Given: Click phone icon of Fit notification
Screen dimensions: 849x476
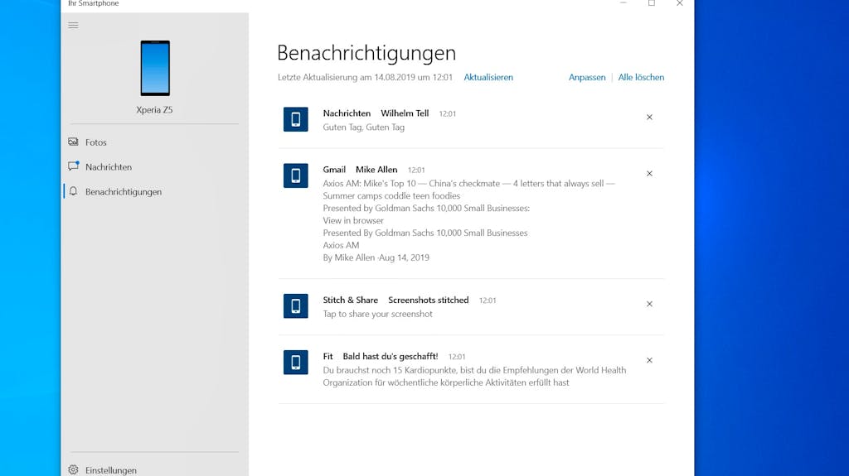Looking at the screenshot, I should tap(296, 362).
